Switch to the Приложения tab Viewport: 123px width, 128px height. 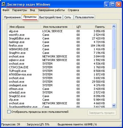click(12, 17)
